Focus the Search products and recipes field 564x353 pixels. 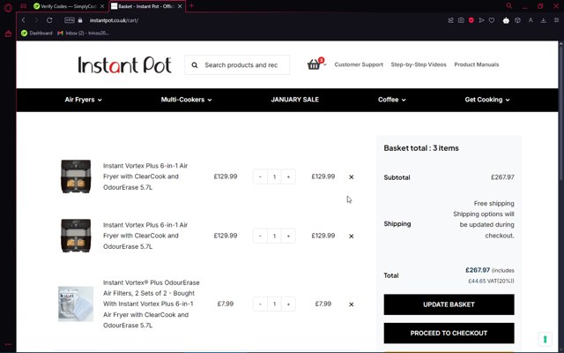tap(242, 65)
